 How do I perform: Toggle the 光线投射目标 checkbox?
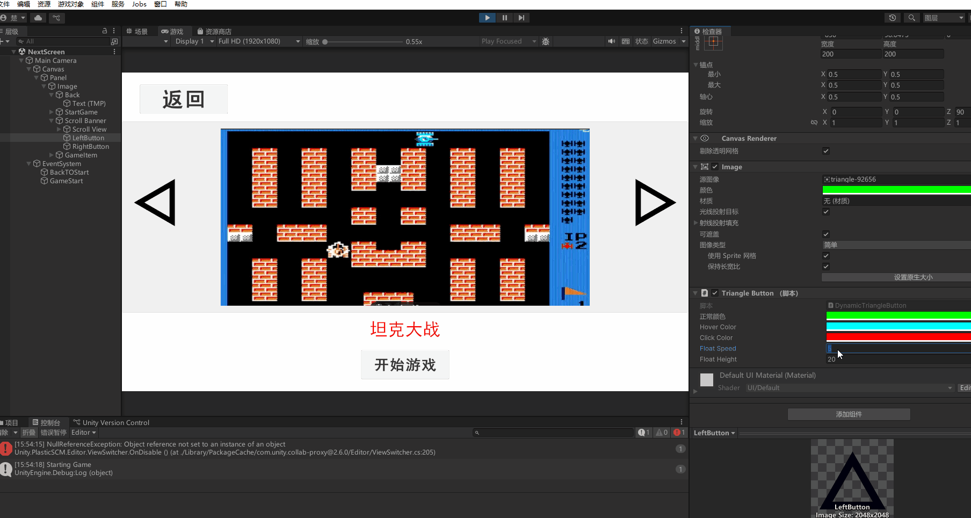pyautogui.click(x=826, y=212)
